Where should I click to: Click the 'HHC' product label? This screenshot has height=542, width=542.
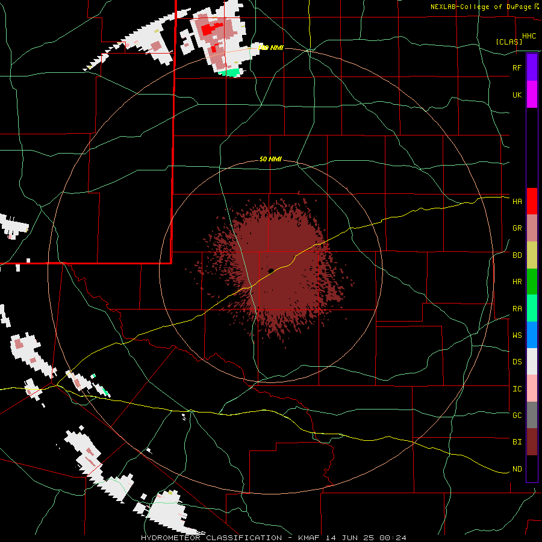(x=529, y=36)
